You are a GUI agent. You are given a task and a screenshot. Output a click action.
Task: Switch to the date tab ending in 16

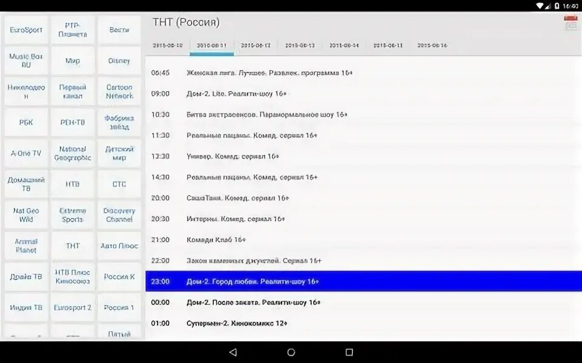tap(432, 45)
